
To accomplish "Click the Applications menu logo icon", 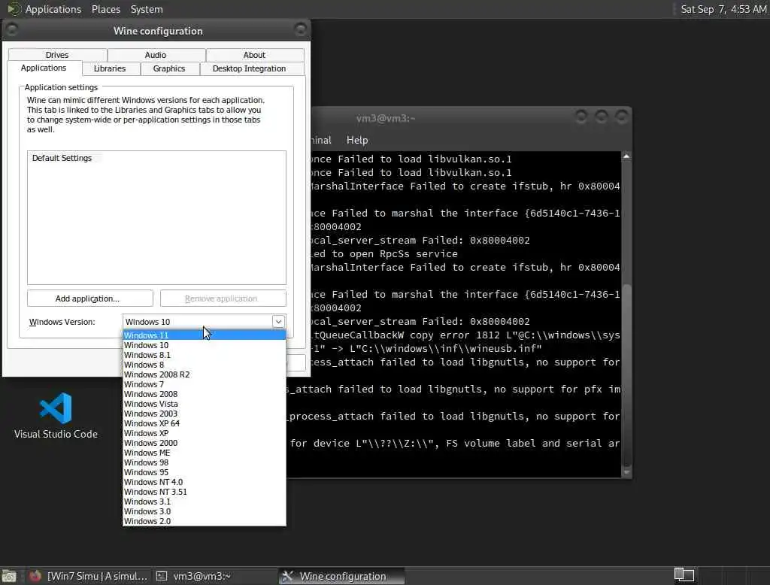I will click(14, 9).
